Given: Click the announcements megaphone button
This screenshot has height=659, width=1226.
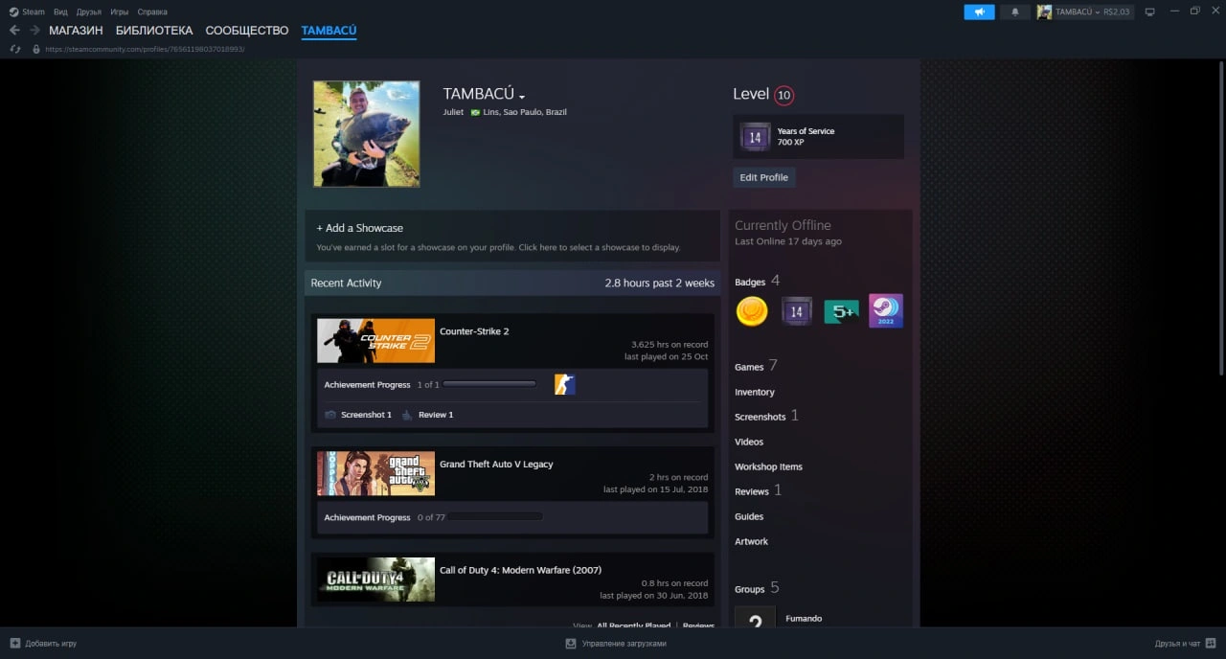Looking at the screenshot, I should click(979, 11).
